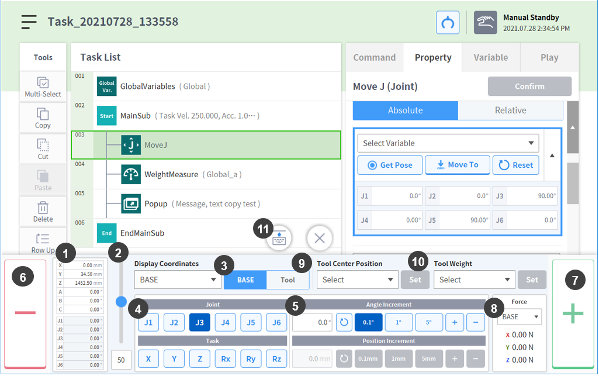The height and width of the screenshot is (376, 599).
Task: Click the Get Pose button
Action: coord(390,165)
